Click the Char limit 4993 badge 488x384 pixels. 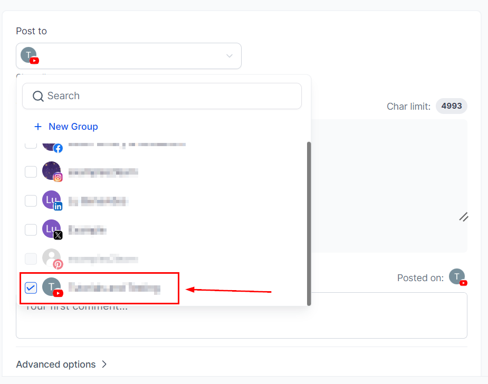(x=451, y=106)
